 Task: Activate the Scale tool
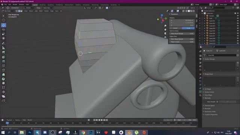(3, 34)
